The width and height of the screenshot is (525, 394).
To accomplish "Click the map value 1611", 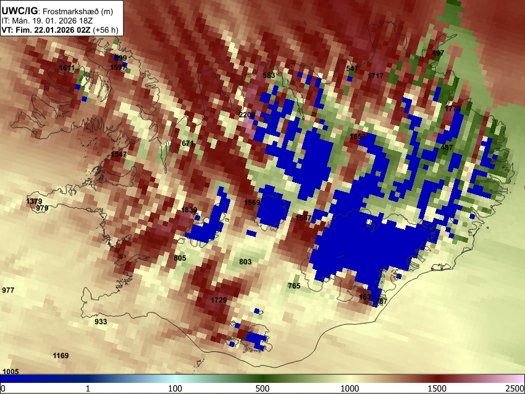I will pyautogui.click(x=67, y=69).
